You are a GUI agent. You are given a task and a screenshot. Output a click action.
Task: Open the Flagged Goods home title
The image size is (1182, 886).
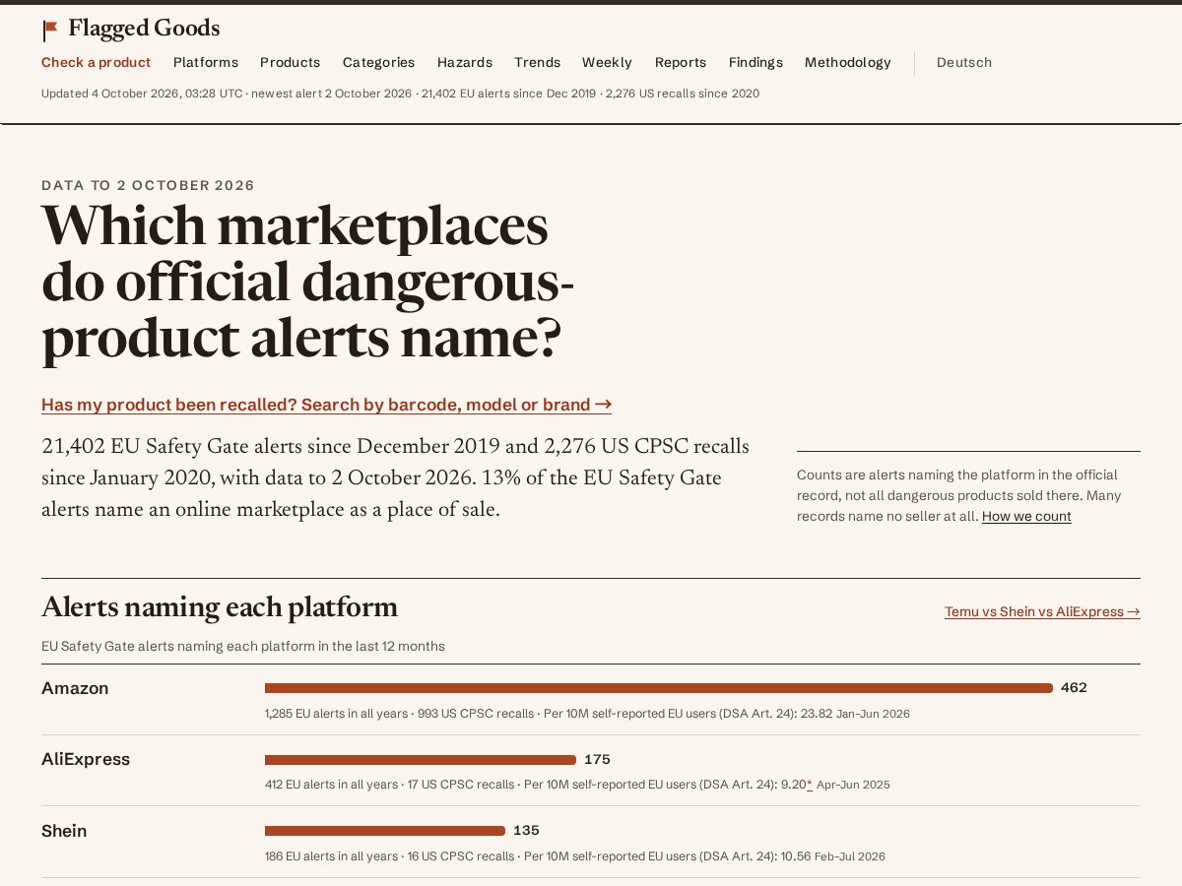[144, 29]
